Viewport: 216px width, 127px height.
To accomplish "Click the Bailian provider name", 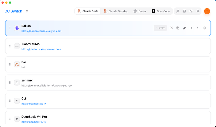I will (x=26, y=26).
